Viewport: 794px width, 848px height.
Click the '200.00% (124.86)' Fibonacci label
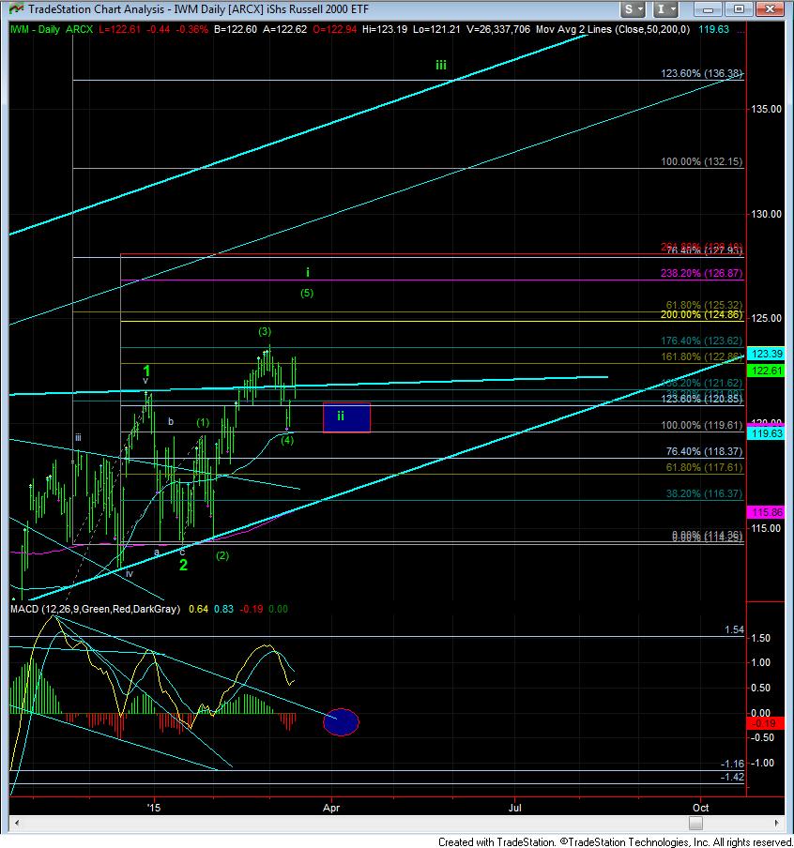coord(701,315)
